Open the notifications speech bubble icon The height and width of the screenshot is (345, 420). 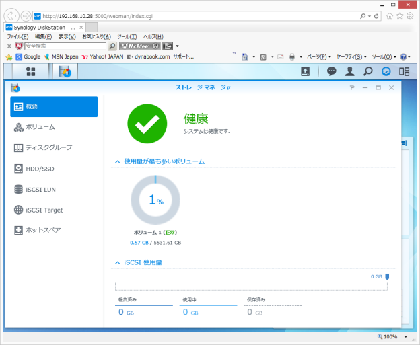coord(331,71)
